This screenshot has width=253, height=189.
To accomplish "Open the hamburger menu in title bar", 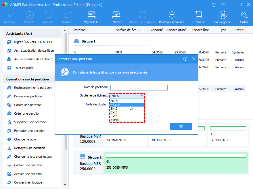I will pos(223,5).
